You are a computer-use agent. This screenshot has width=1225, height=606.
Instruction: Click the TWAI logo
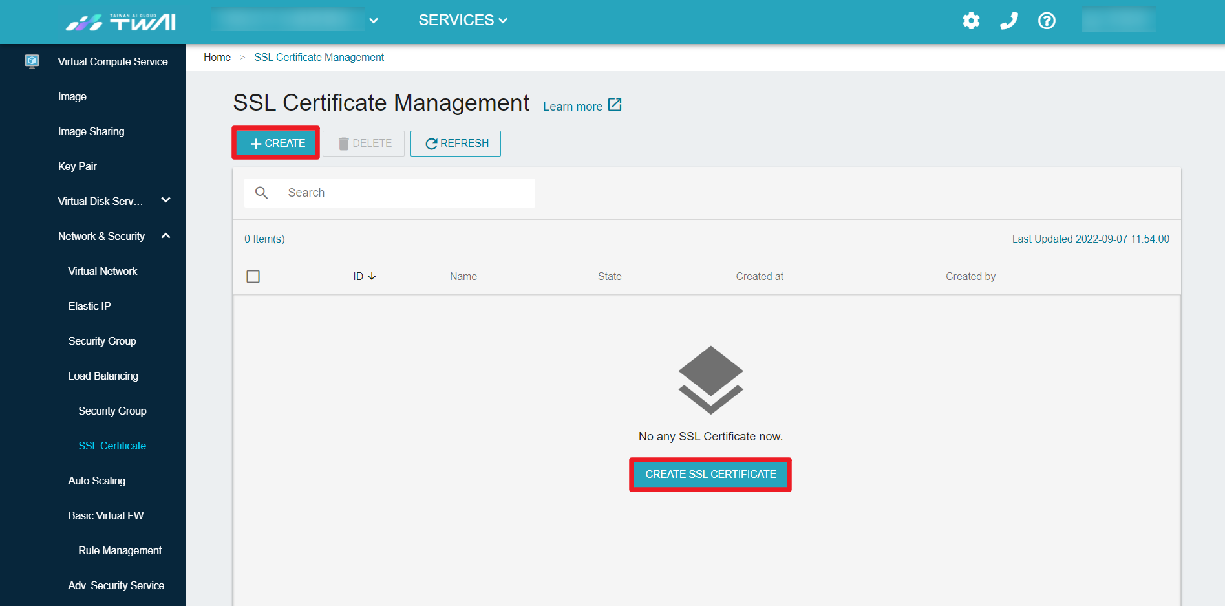pyautogui.click(x=121, y=22)
